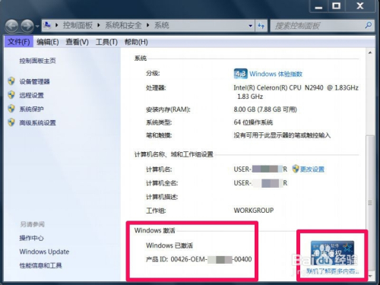Screen dimensions: 380x285
Task: Select 控制面板 in the address breadcrumb
Action: [x=78, y=25]
